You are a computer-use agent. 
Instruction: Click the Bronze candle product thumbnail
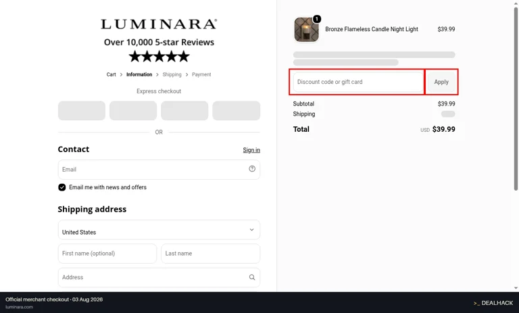point(306,30)
